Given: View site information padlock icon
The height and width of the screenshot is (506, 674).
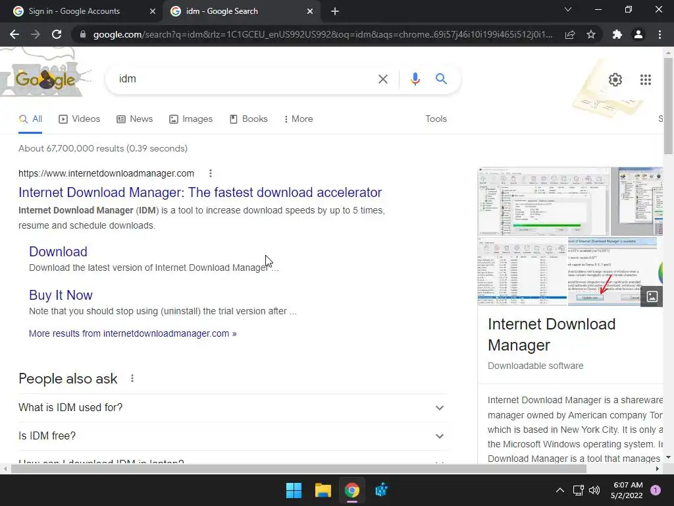Looking at the screenshot, I should pos(83,34).
